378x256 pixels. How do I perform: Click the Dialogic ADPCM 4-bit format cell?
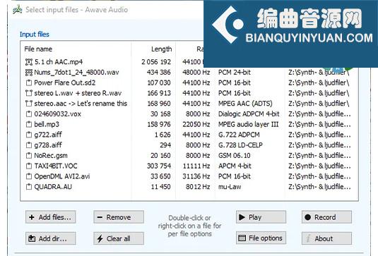(x=249, y=114)
